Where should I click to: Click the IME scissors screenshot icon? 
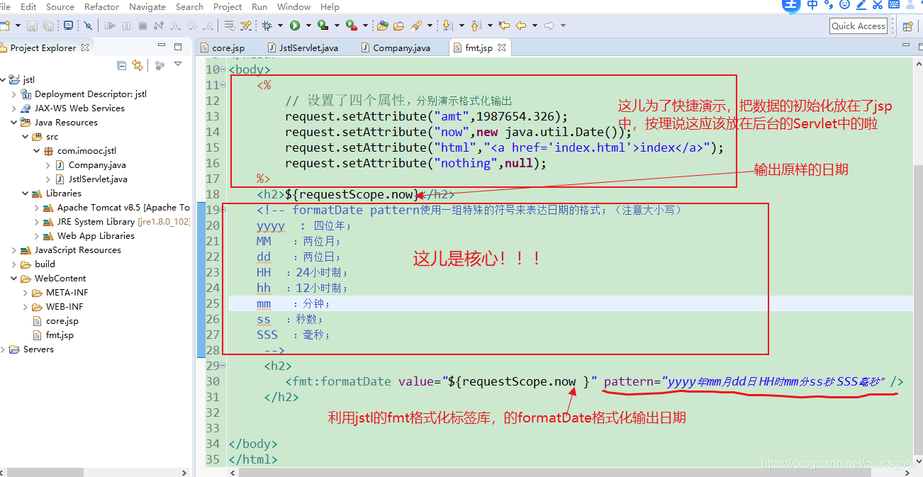click(877, 5)
